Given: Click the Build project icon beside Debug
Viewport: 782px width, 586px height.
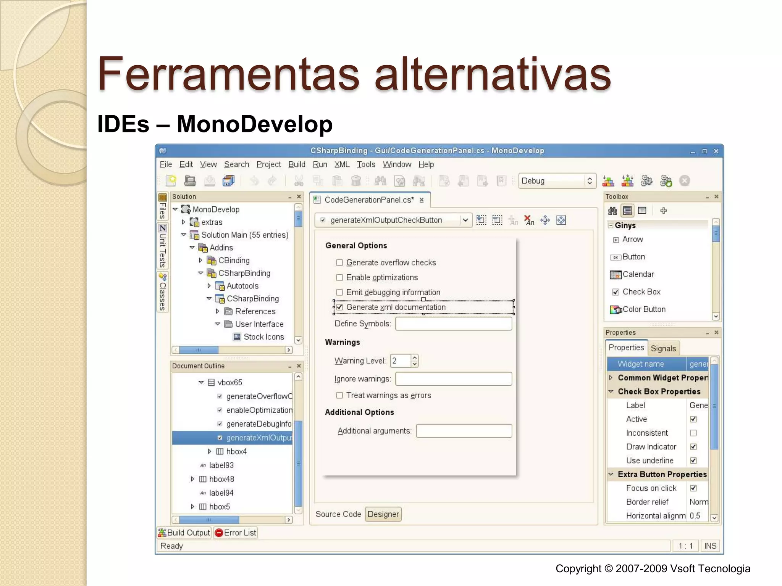Looking at the screenshot, I should click(x=608, y=180).
